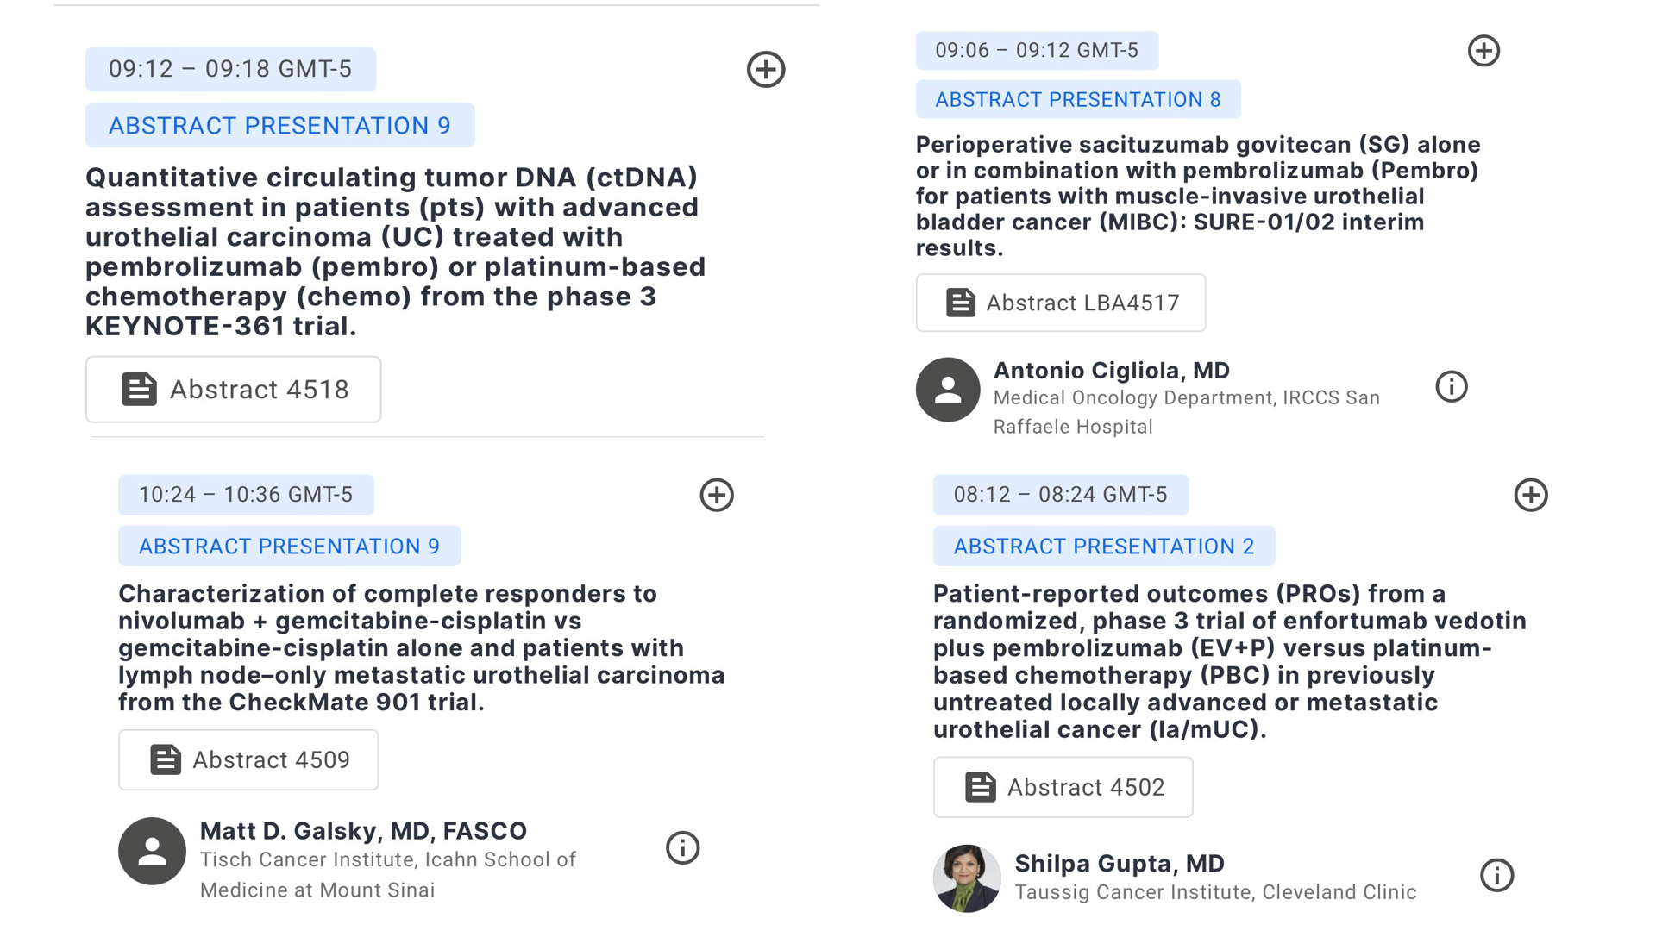The width and height of the screenshot is (1656, 931).
Task: Add the 09:06 SURE-01/02 presentation to agenda
Action: pyautogui.click(x=1483, y=51)
